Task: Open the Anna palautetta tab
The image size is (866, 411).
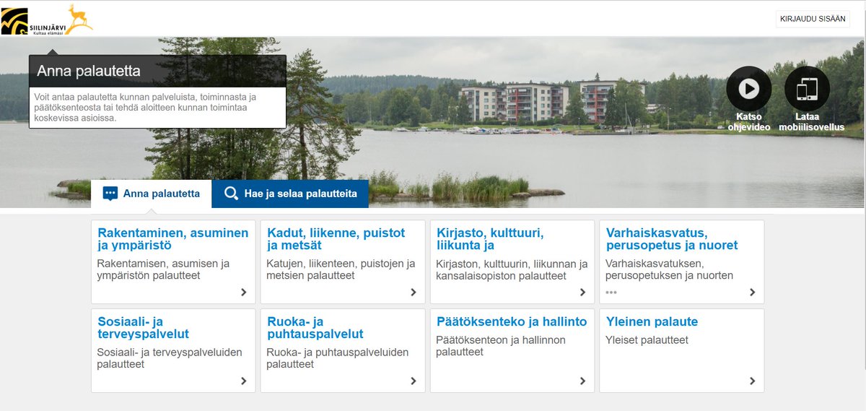Action: pos(152,194)
